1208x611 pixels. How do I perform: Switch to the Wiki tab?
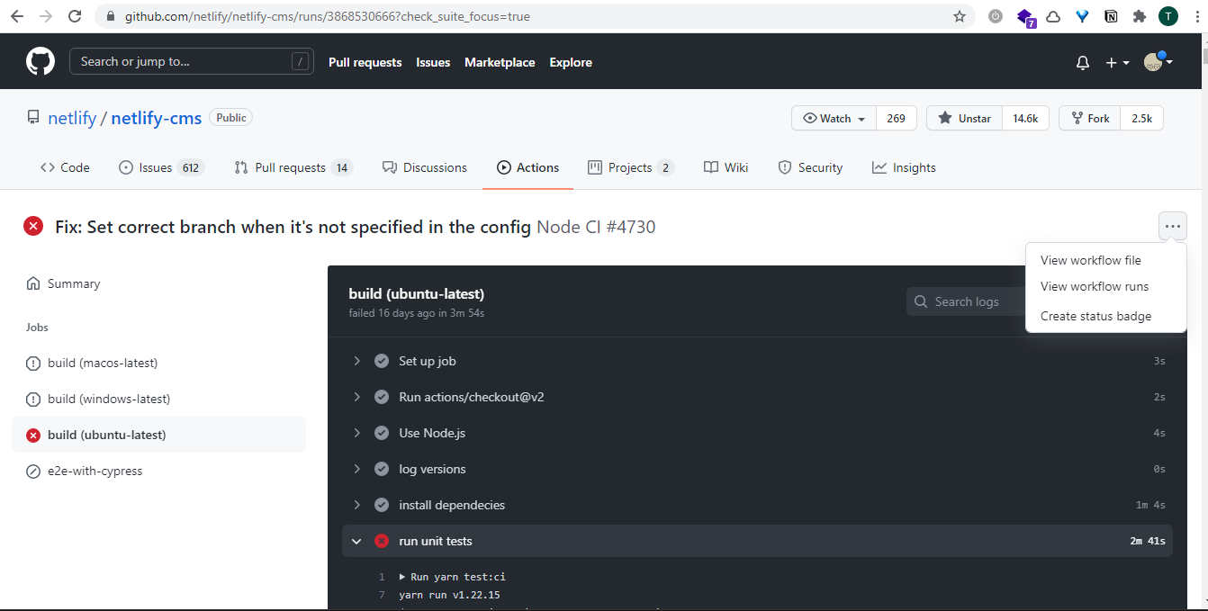point(726,167)
